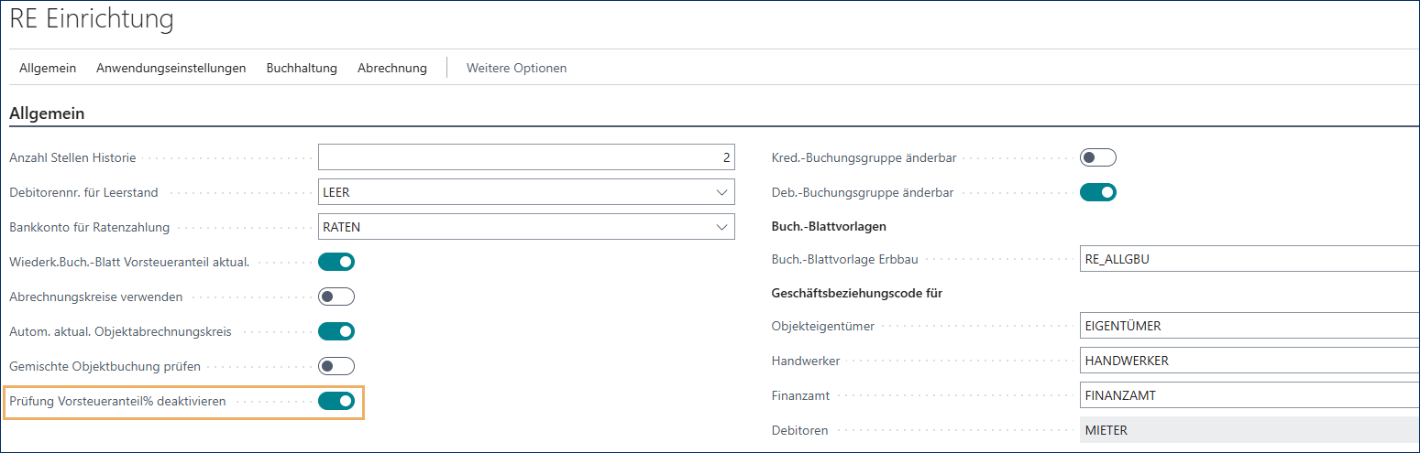Click the Finanzamt code field
This screenshot has height=453, width=1420.
1249,395
